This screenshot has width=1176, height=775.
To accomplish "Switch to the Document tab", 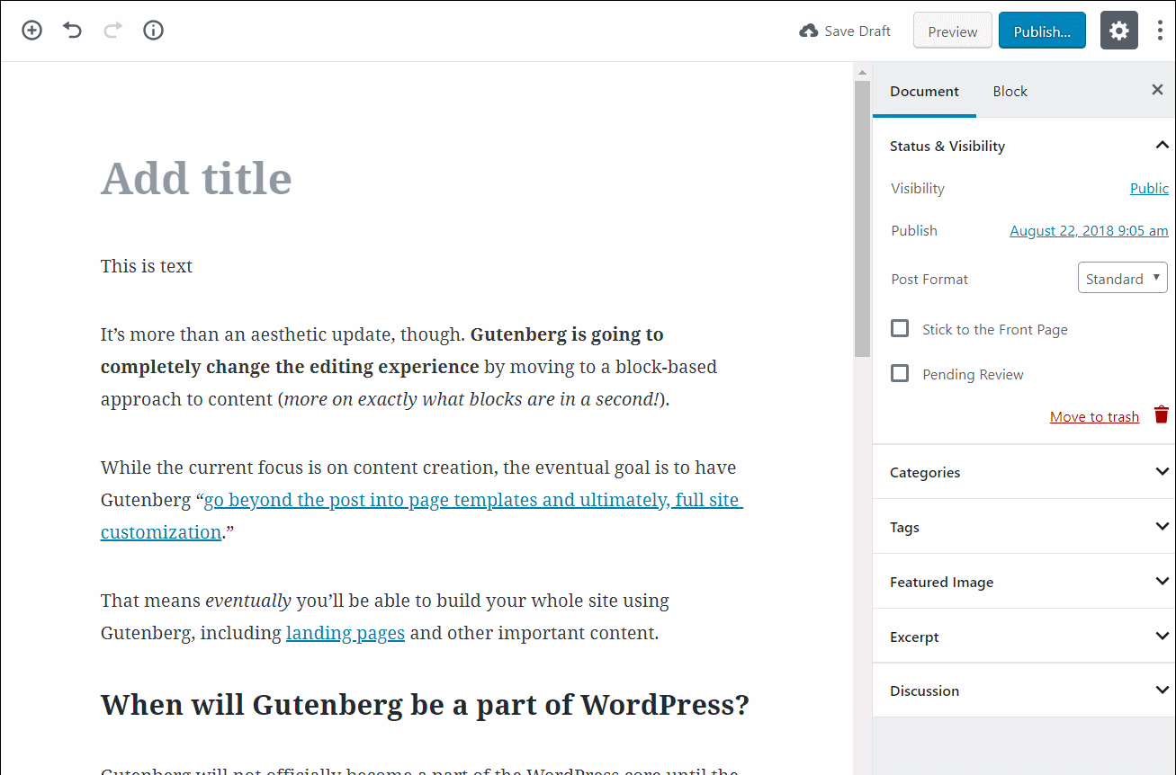I will tap(924, 91).
